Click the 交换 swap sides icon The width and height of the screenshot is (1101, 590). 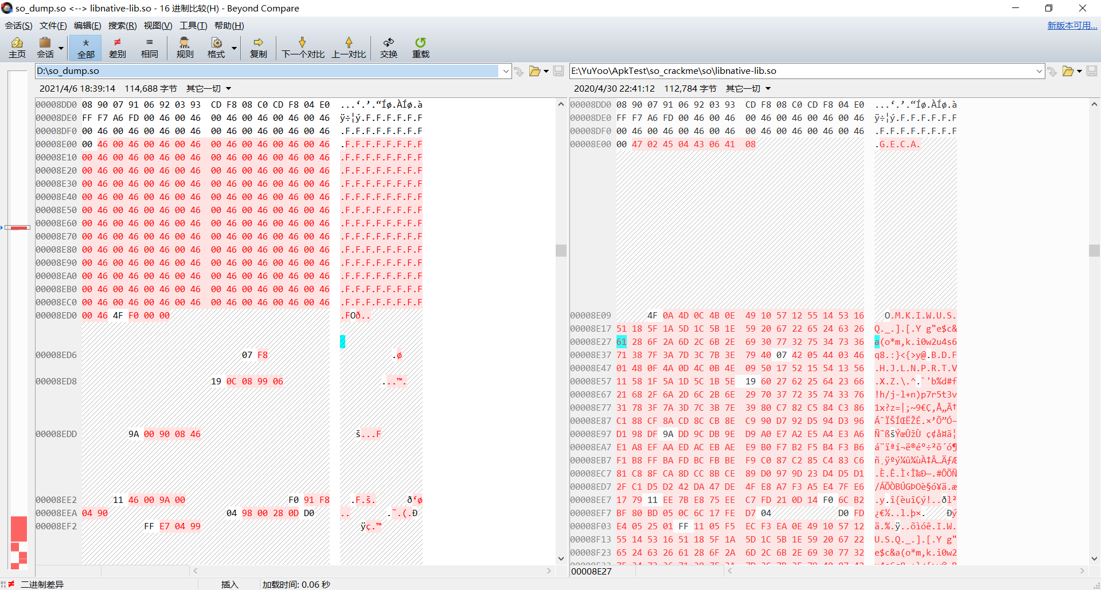(x=389, y=48)
